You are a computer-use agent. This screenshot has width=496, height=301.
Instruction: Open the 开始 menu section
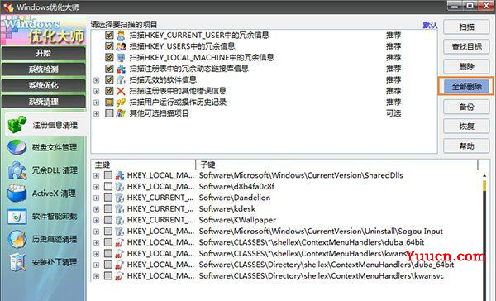(x=43, y=53)
